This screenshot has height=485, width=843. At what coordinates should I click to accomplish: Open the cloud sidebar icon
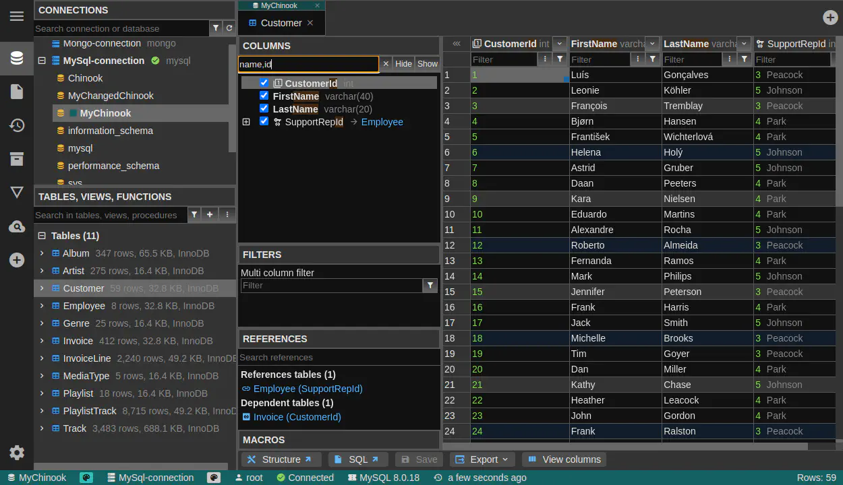pos(17,227)
